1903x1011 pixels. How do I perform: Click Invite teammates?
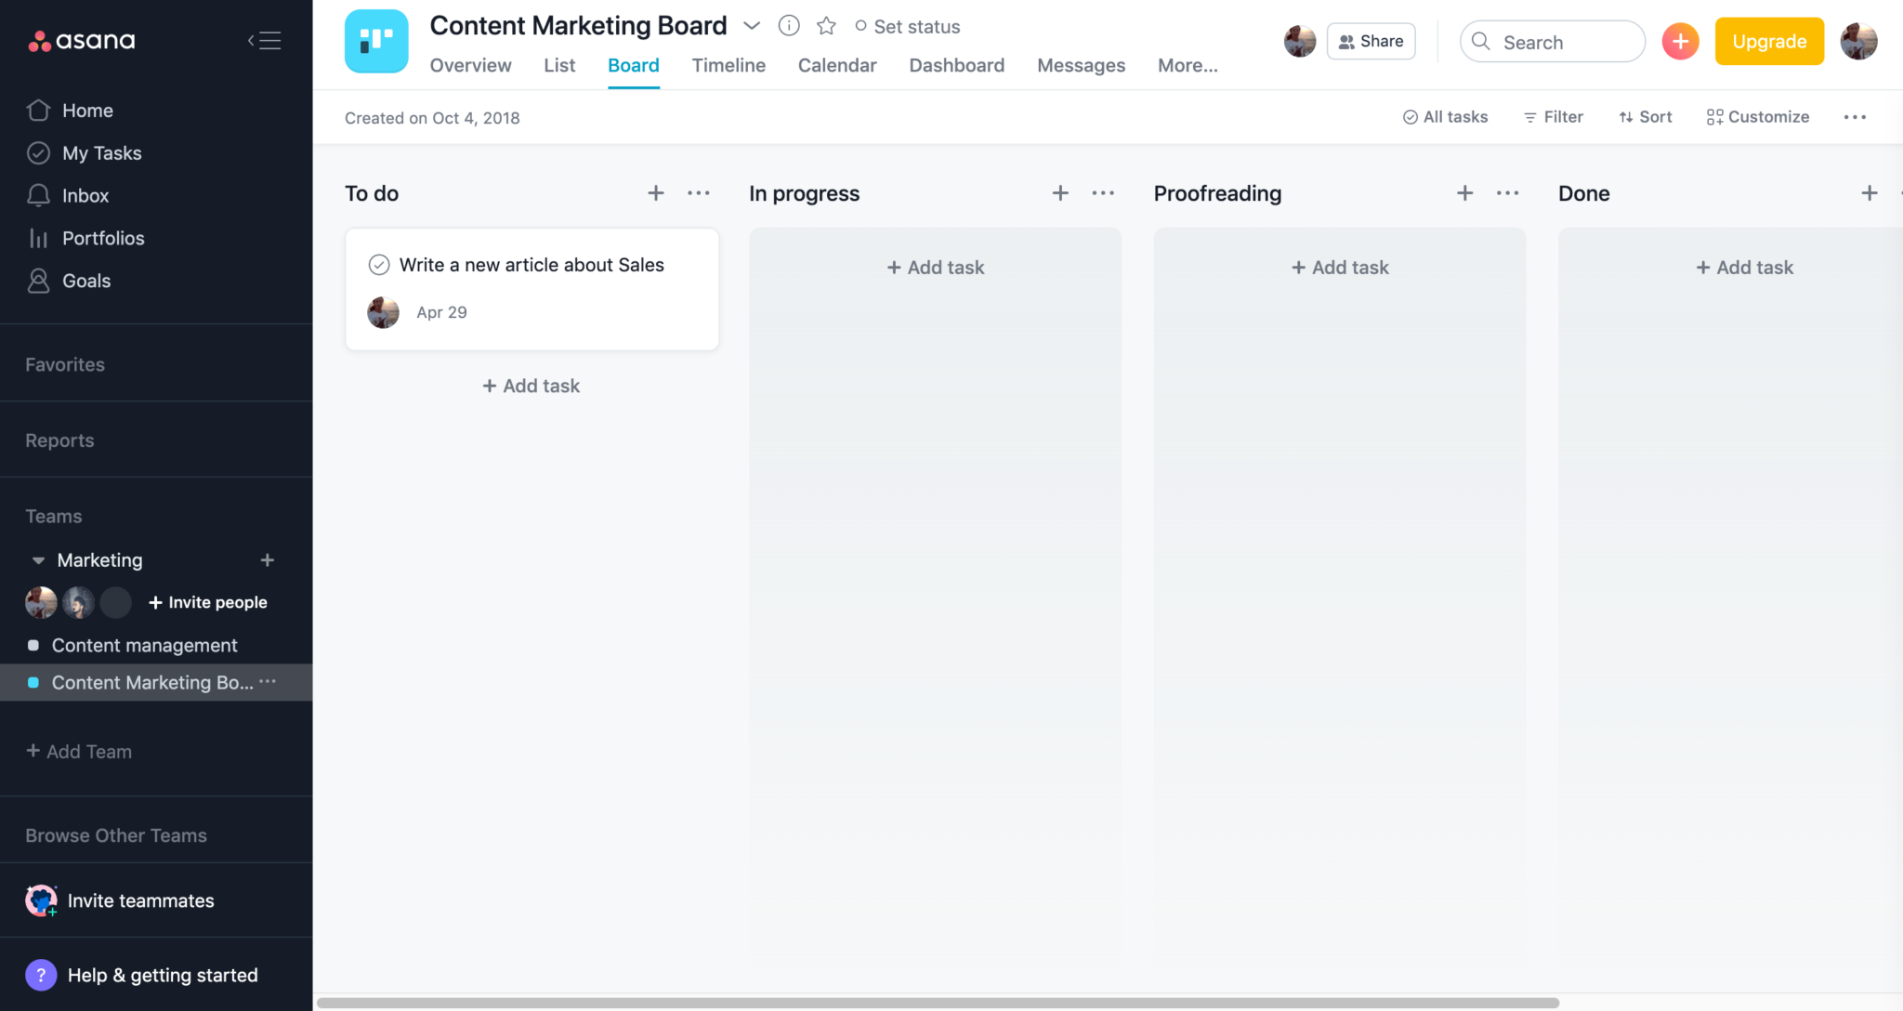coord(120,900)
